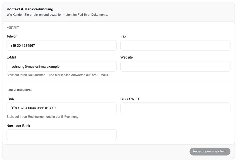Click the E-Mail field label
Image resolution: width=237 pixels, height=161 pixels.
pos(11,57)
